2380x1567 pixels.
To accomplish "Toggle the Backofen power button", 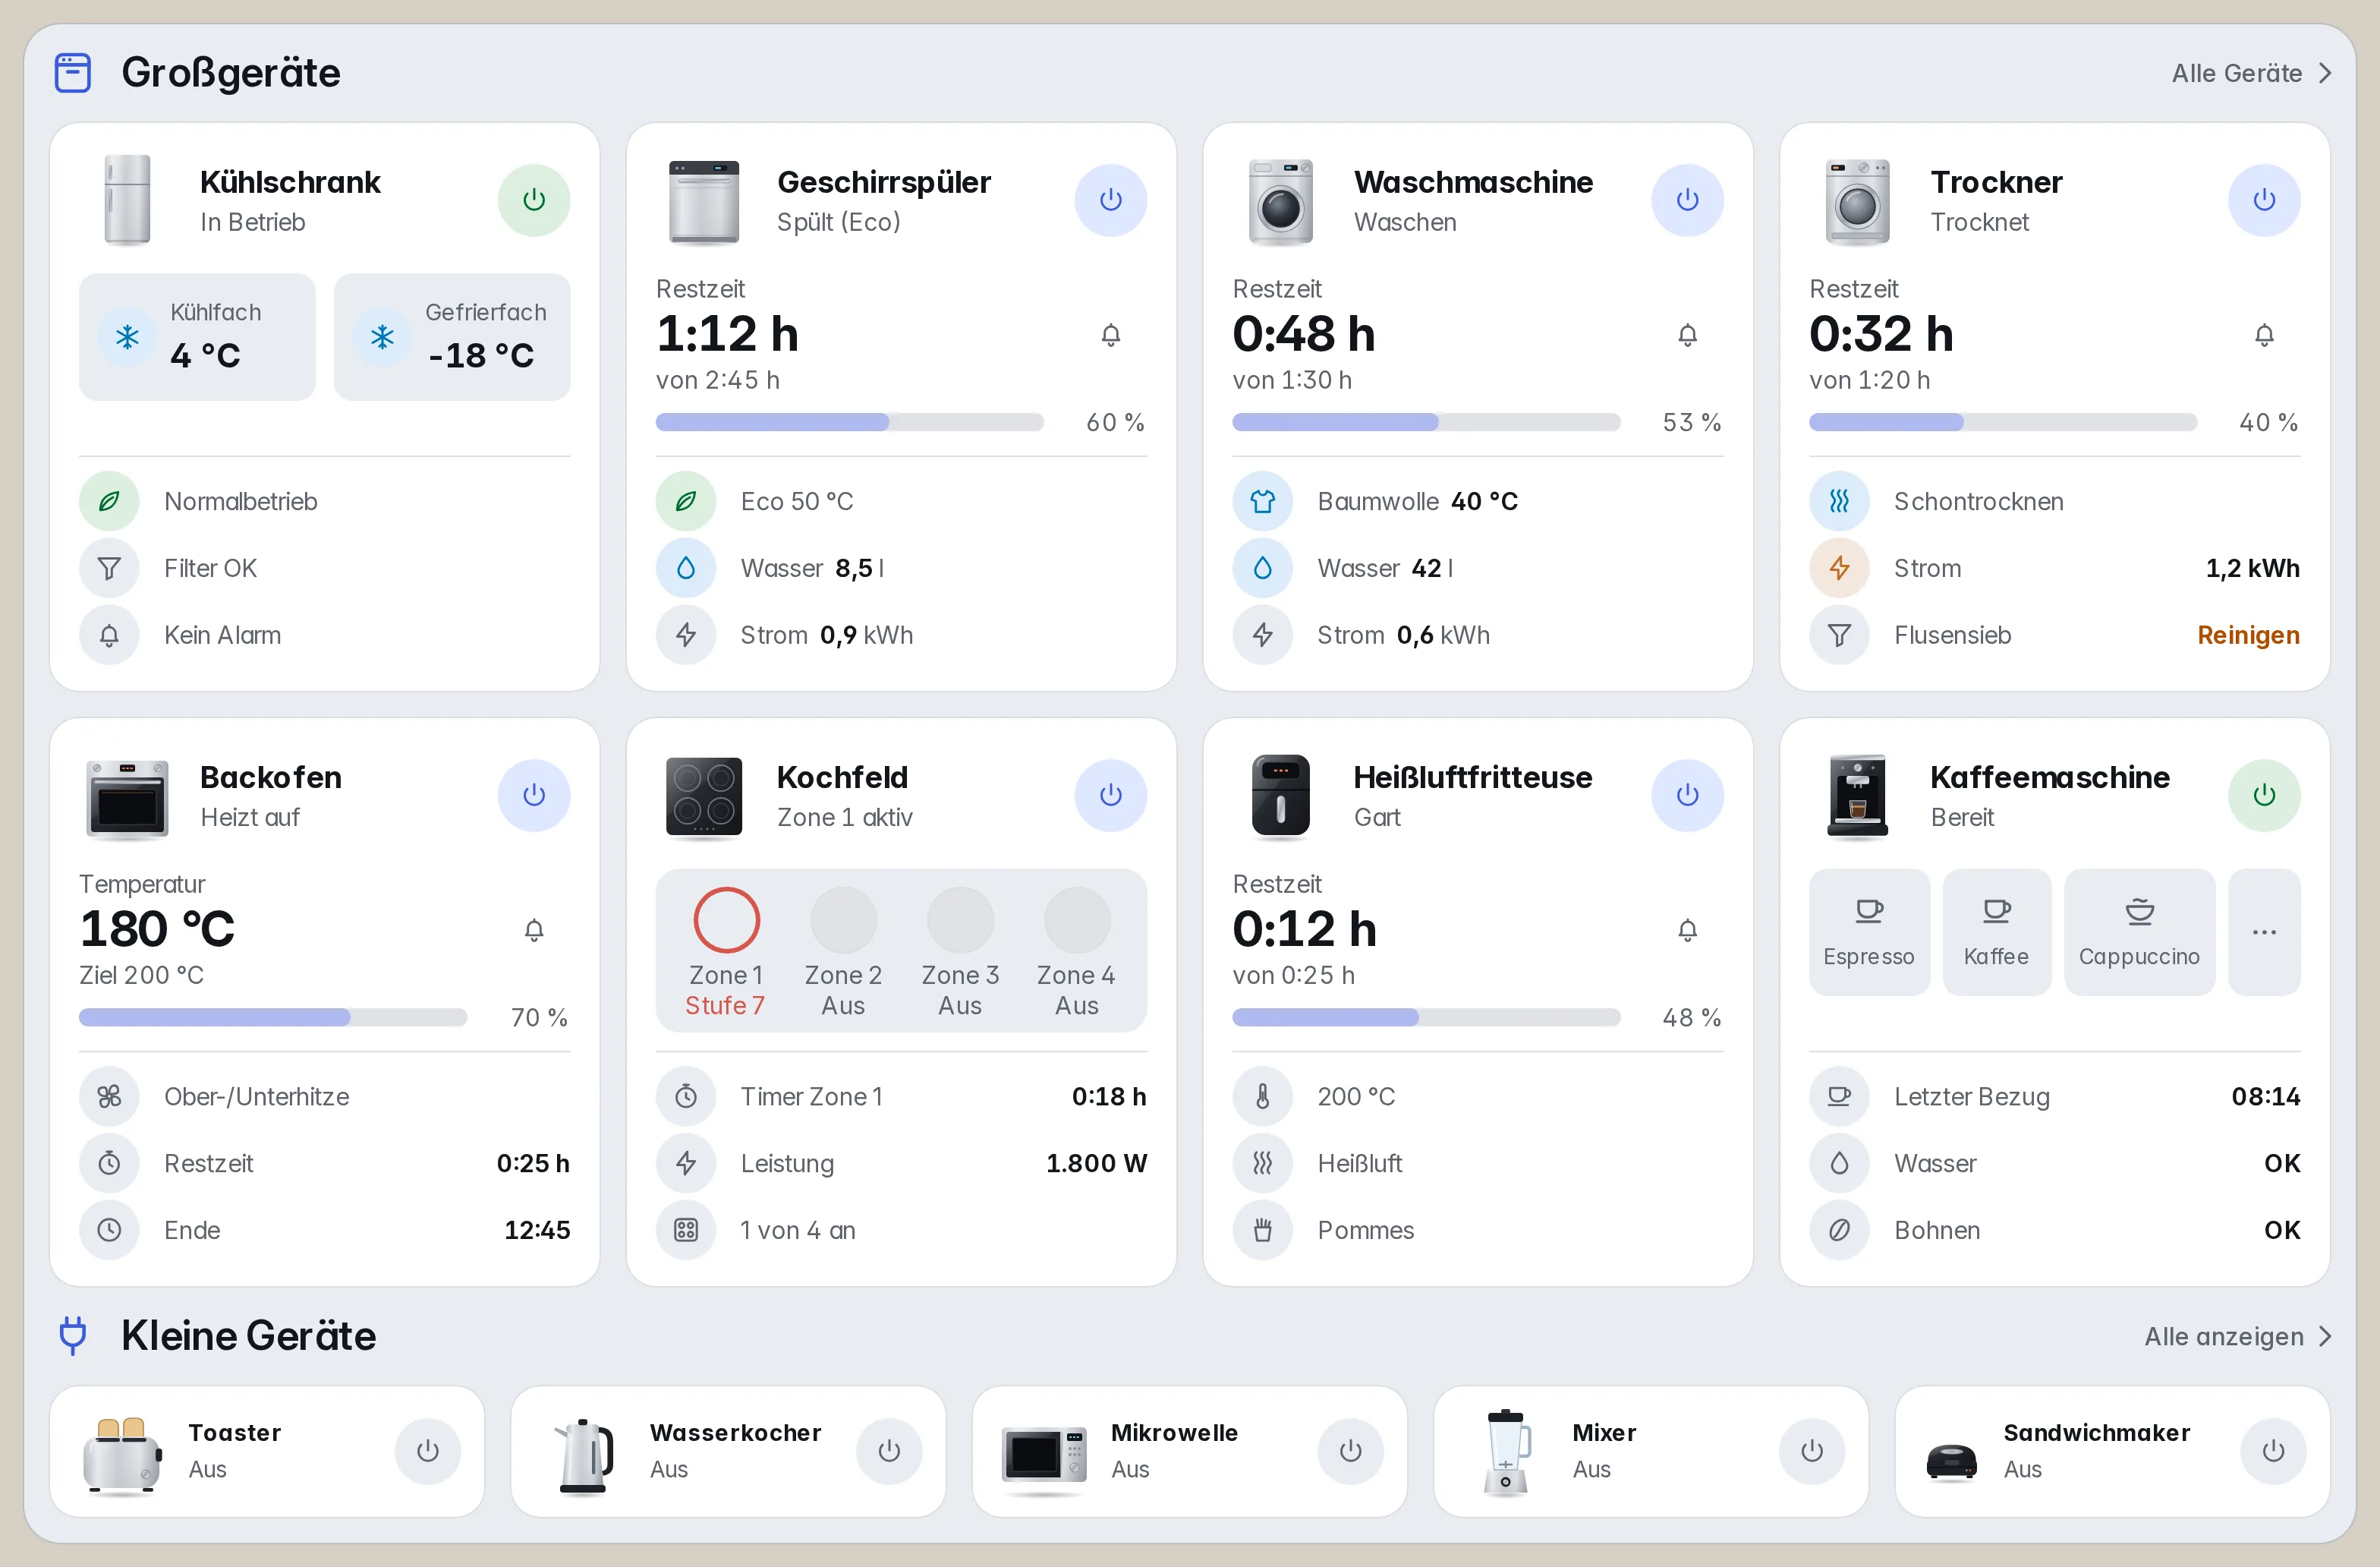I will click(534, 796).
